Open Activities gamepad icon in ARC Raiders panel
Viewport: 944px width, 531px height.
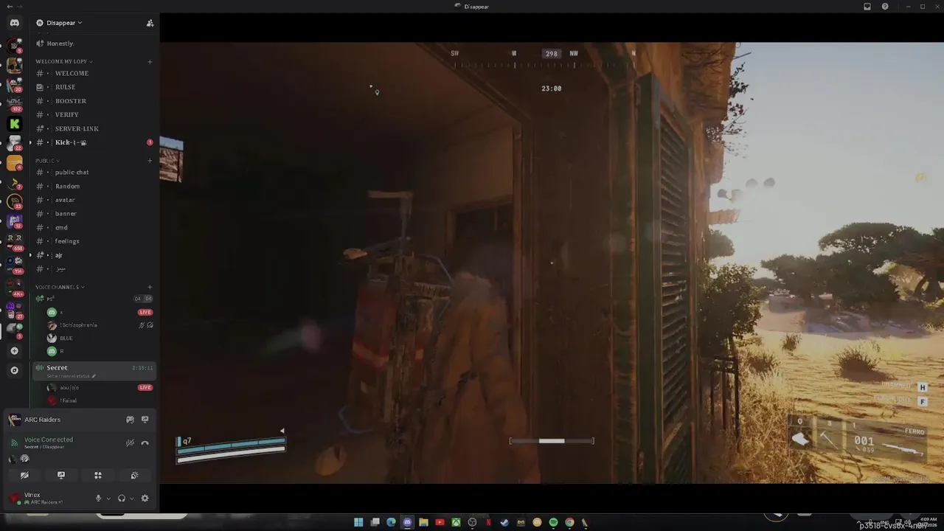coord(130,420)
